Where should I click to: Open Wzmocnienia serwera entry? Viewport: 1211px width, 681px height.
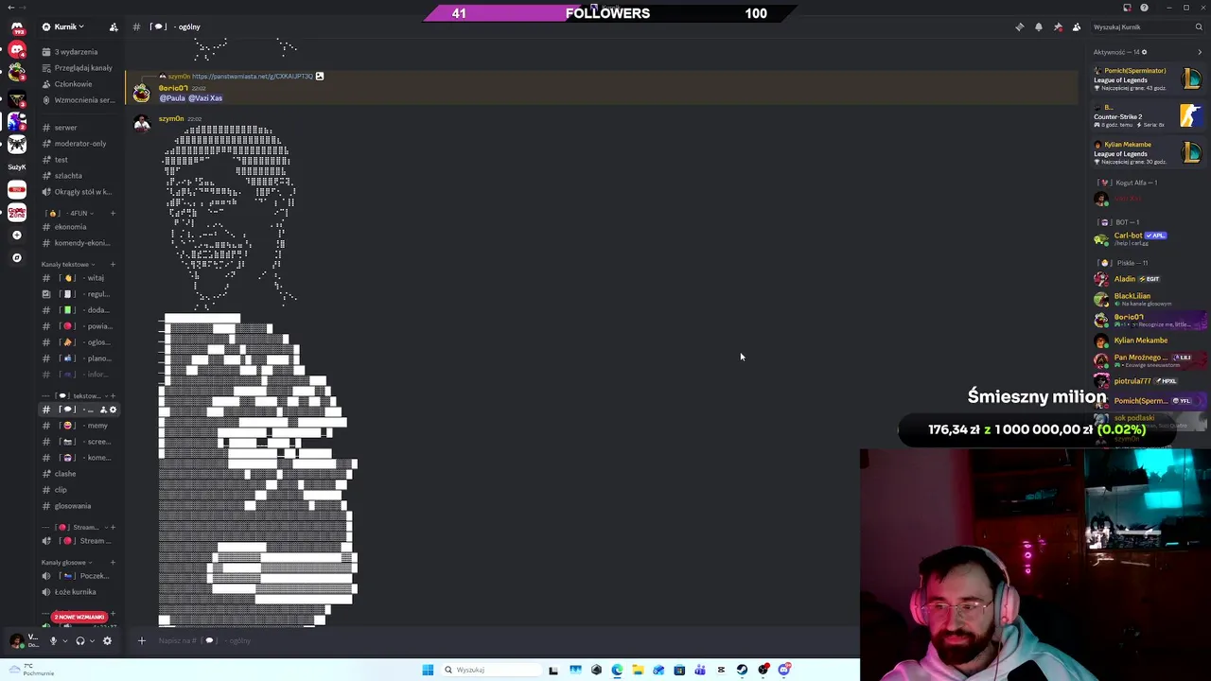click(78, 100)
